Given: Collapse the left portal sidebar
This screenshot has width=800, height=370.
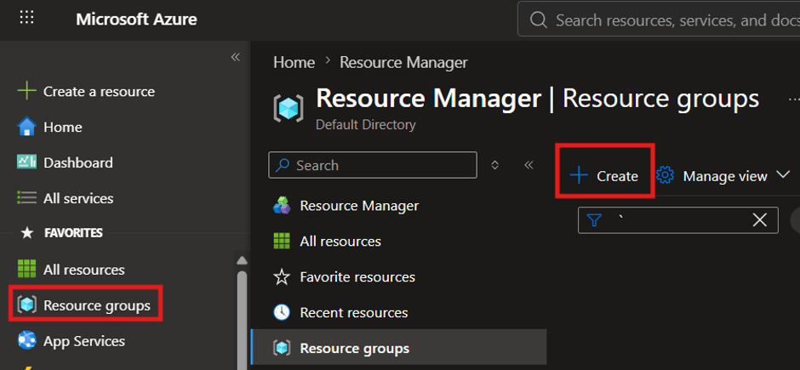Looking at the screenshot, I should click(235, 57).
